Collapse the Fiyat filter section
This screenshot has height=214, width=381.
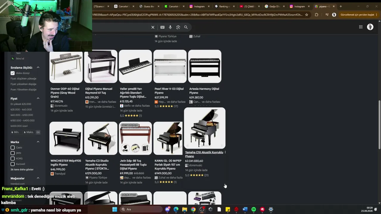pos(38,98)
